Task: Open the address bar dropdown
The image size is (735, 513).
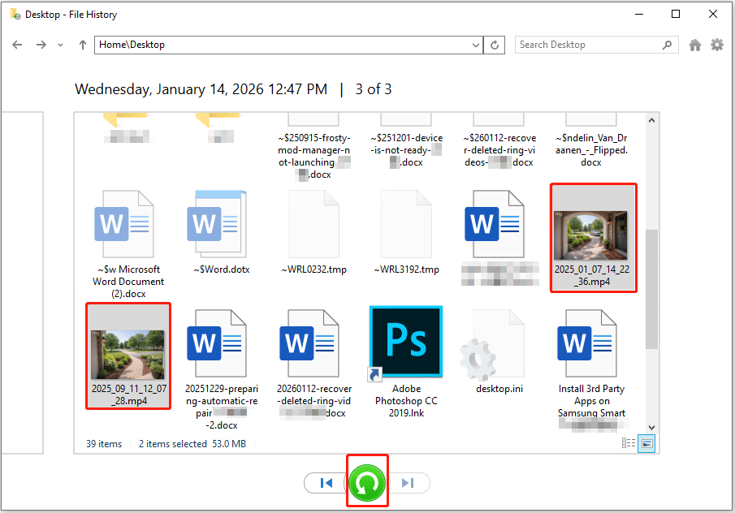Action: click(477, 45)
